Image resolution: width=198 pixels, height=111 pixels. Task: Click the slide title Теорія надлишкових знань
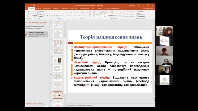pyautogui.click(x=111, y=37)
